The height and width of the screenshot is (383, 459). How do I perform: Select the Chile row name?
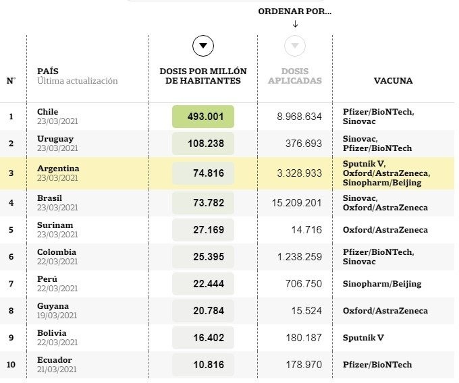click(47, 112)
